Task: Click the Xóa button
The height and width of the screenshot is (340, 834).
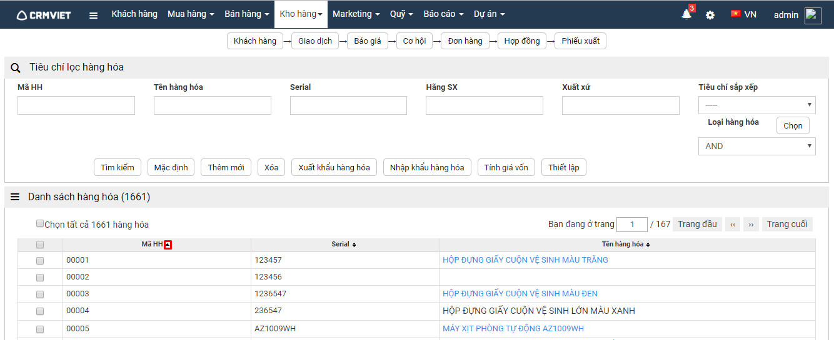Action: point(271,167)
